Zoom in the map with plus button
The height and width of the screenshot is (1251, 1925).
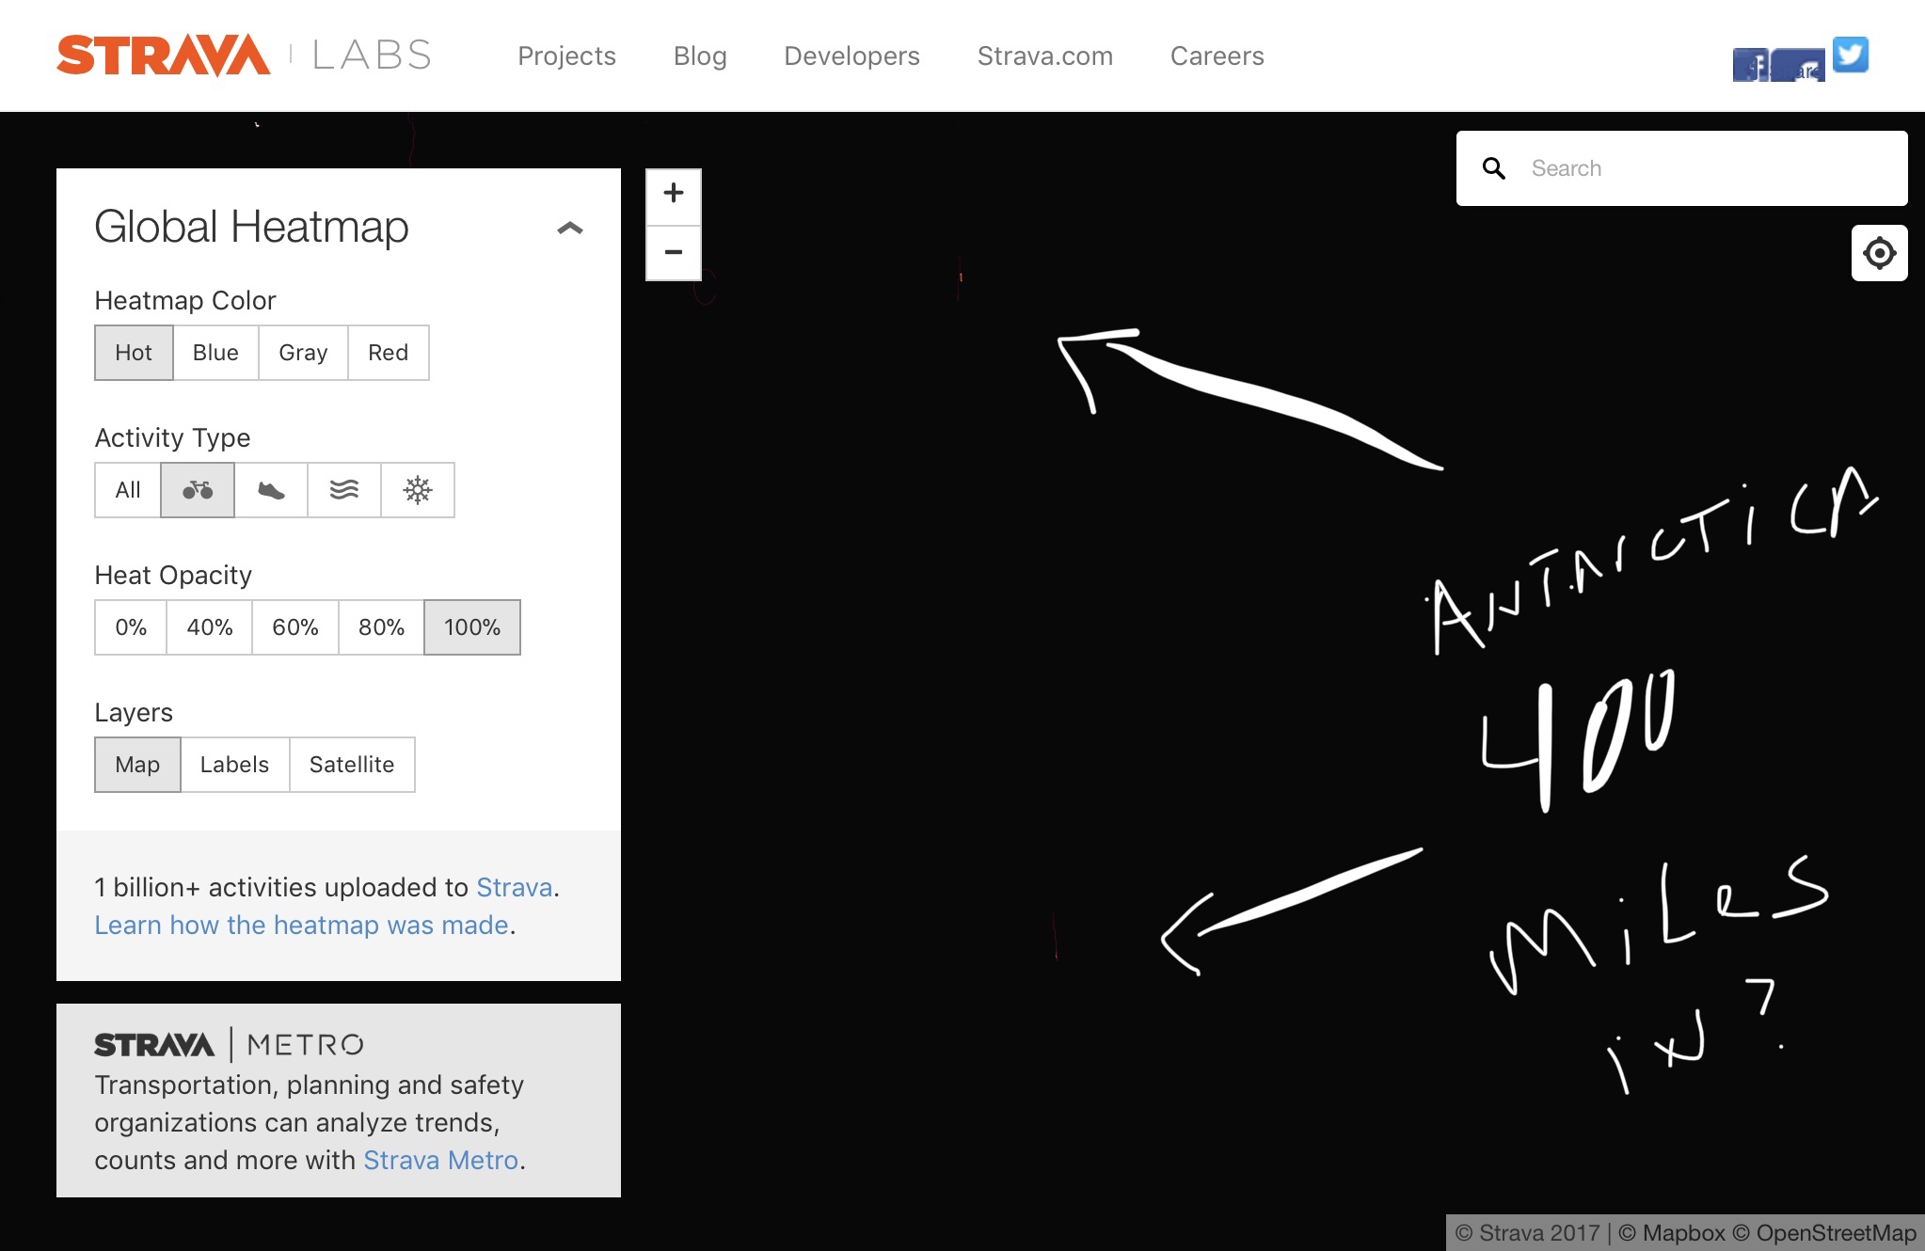(674, 195)
